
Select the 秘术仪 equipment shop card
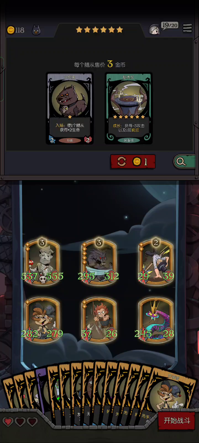[129, 108]
